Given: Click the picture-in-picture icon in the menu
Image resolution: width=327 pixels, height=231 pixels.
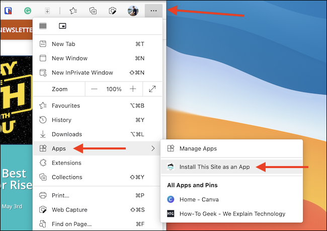Looking at the screenshot, I should tap(62, 26).
